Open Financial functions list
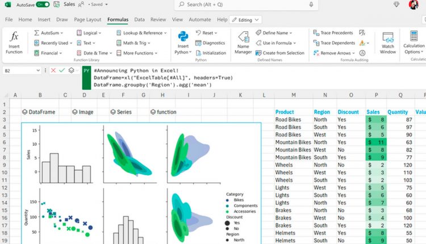 [x=48, y=53]
